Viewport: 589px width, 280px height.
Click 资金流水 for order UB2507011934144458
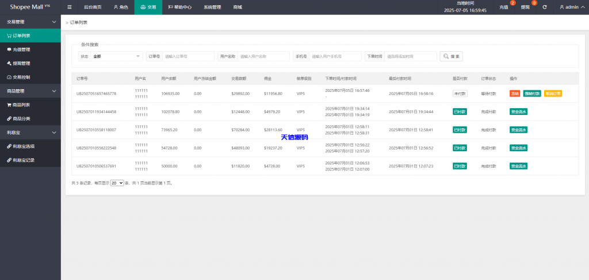coord(518,112)
